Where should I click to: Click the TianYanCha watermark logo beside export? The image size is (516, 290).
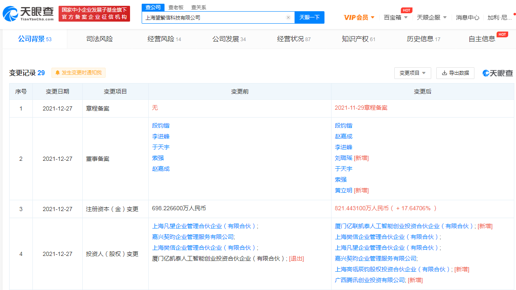(498, 73)
